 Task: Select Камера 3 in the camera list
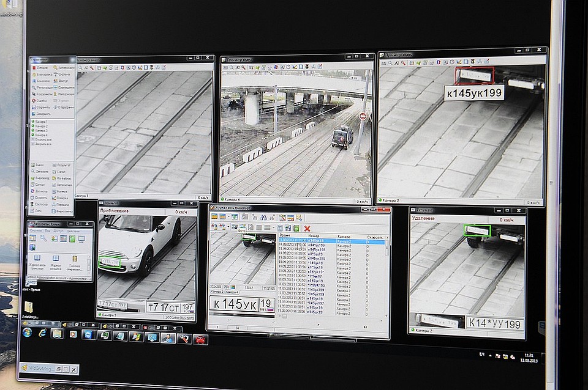[39, 131]
